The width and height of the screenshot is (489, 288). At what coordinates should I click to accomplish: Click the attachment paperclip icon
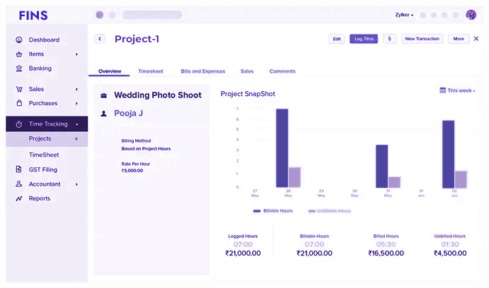click(390, 39)
